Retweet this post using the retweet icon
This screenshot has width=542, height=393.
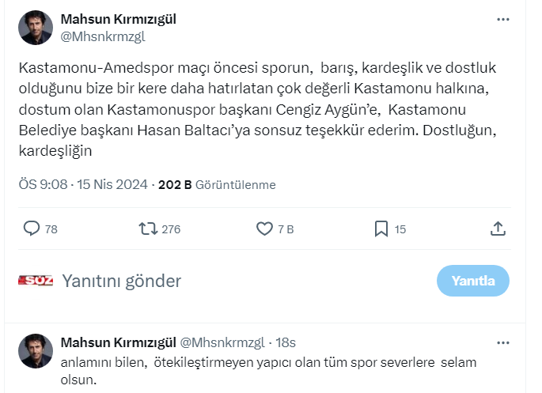148,229
